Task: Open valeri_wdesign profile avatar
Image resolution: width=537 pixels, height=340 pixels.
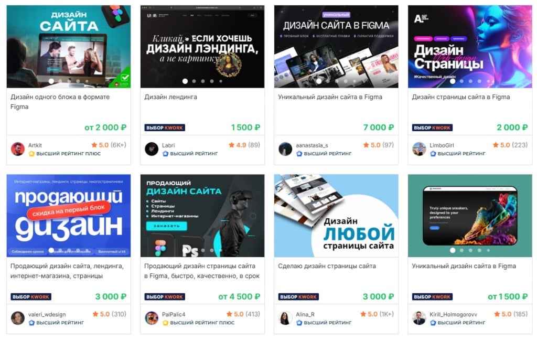Action: [17, 318]
